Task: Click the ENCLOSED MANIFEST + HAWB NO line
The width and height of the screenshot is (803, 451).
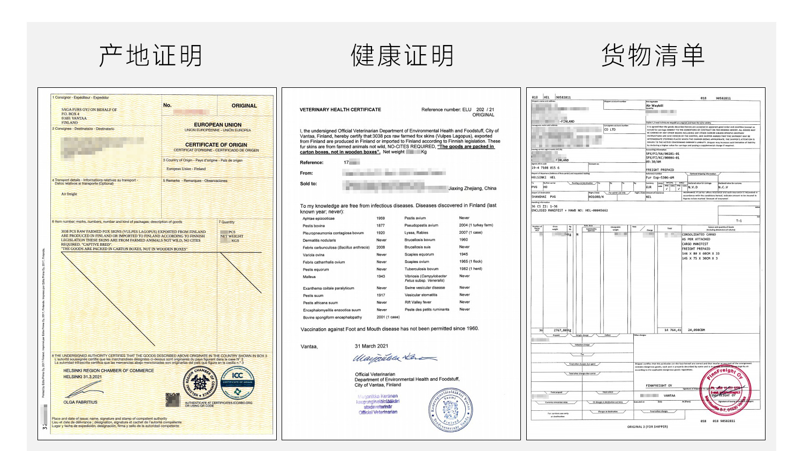Action: point(570,211)
